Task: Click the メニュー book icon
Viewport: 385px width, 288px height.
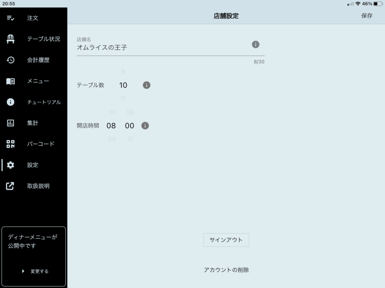Action: [x=10, y=81]
